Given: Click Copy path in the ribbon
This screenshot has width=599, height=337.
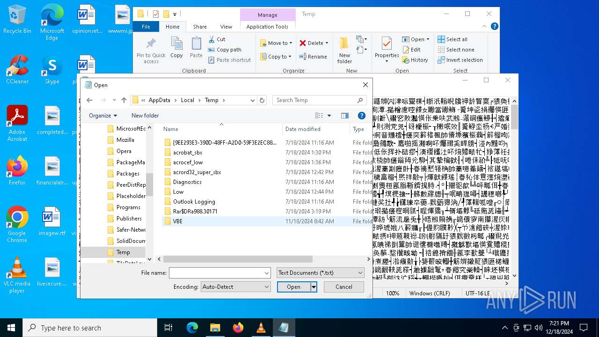Looking at the screenshot, I should pos(225,50).
